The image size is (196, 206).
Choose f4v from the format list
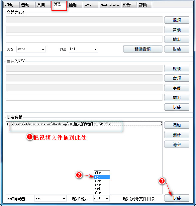pos(102,193)
